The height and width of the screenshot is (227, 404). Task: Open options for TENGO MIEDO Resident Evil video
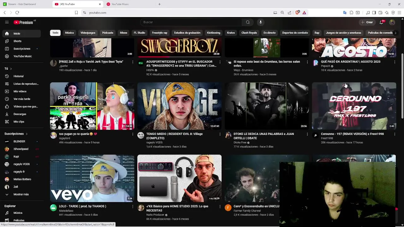coord(220,134)
